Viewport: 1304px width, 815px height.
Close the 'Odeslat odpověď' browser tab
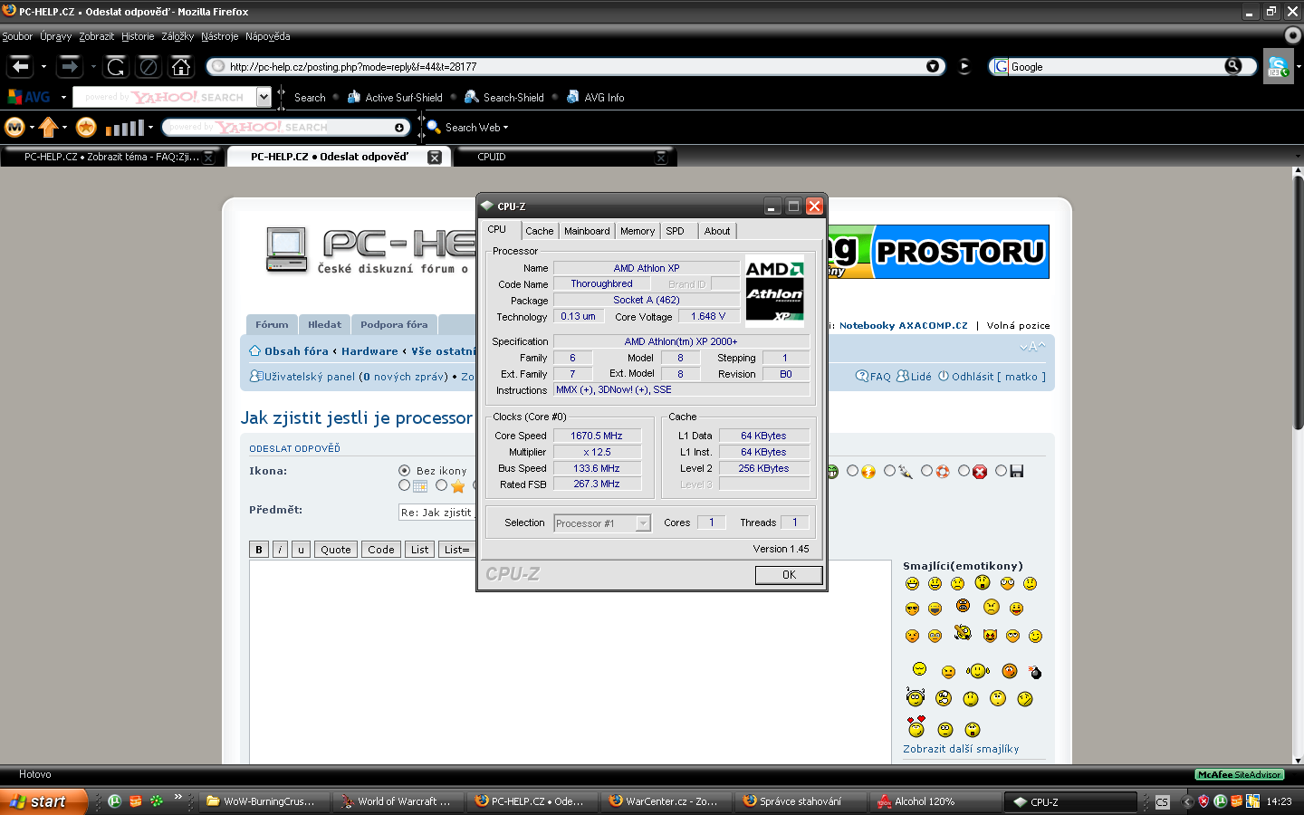tap(435, 158)
